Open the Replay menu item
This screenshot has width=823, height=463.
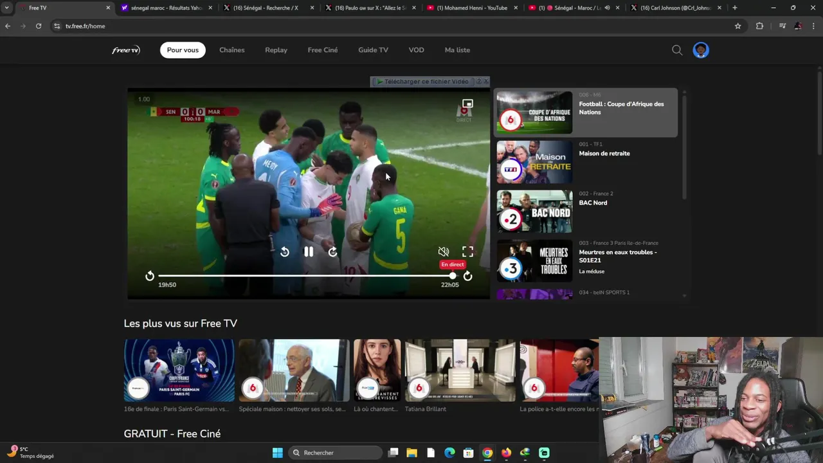coord(276,50)
